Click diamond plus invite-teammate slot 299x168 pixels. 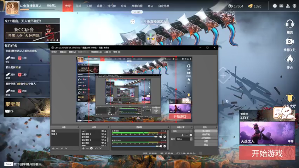223,75
